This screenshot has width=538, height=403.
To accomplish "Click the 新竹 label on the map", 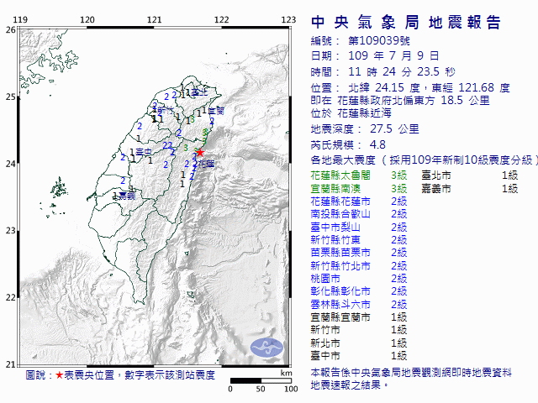I will pos(166,111).
